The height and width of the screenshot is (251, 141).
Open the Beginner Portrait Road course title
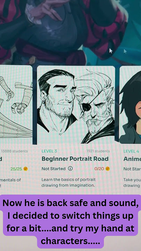tap(75, 159)
